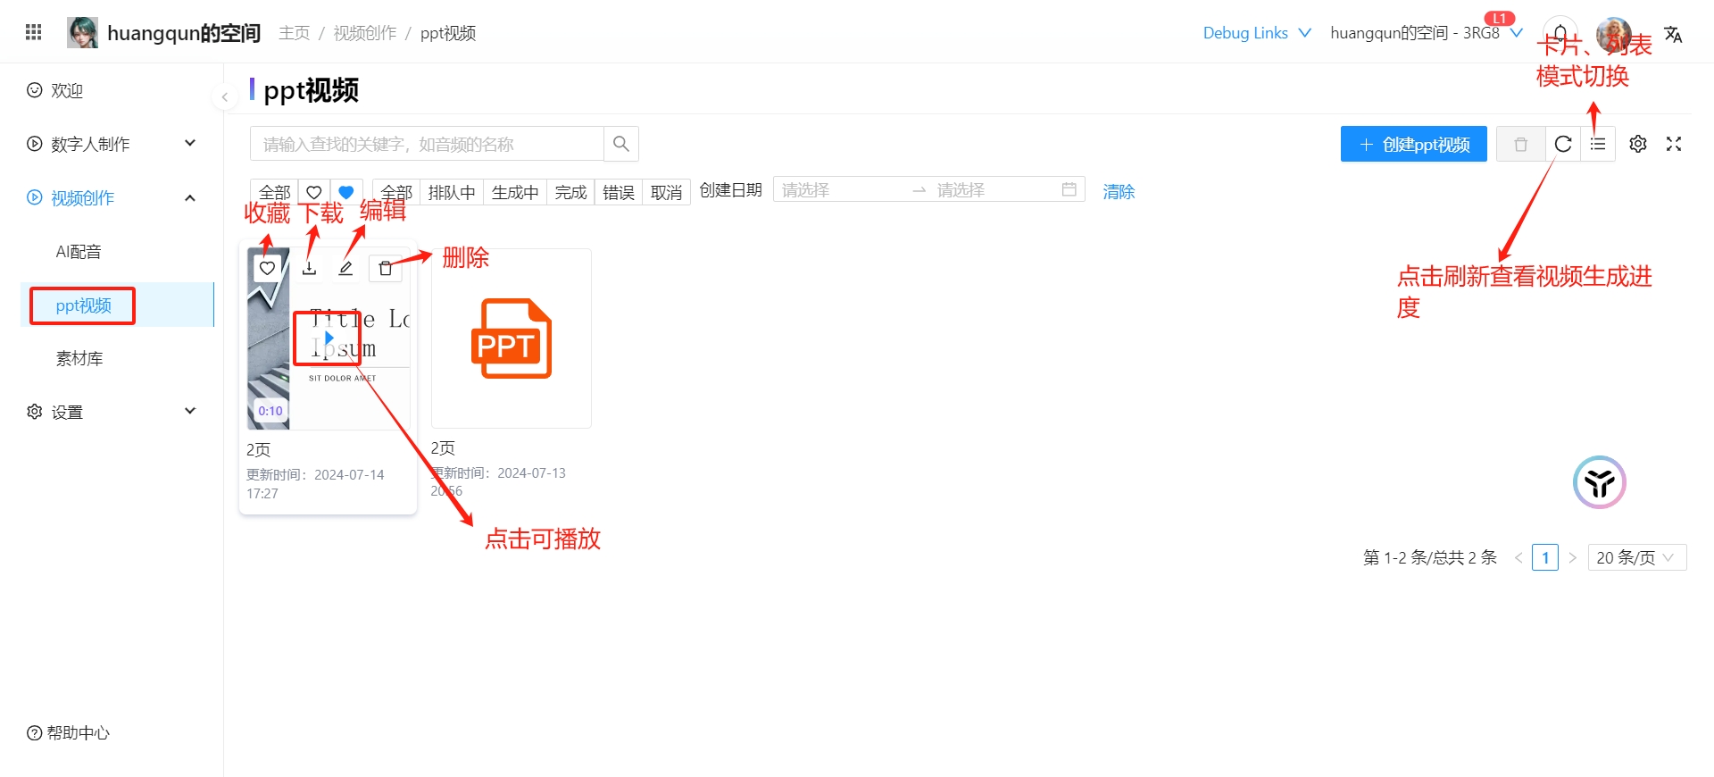The height and width of the screenshot is (777, 1714).
Task: Open the gear settings icon in the toolbar
Action: point(1638,144)
